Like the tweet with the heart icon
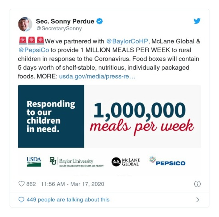 [21, 184]
